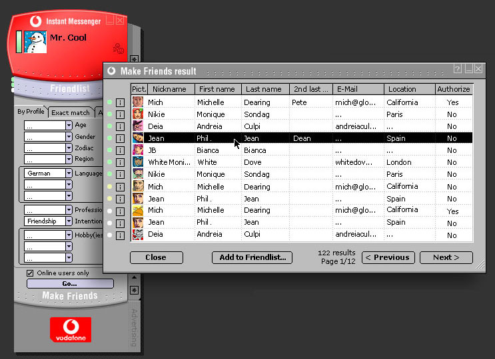Open the German language dropdown
This screenshot has width=495, height=359.
69,174
